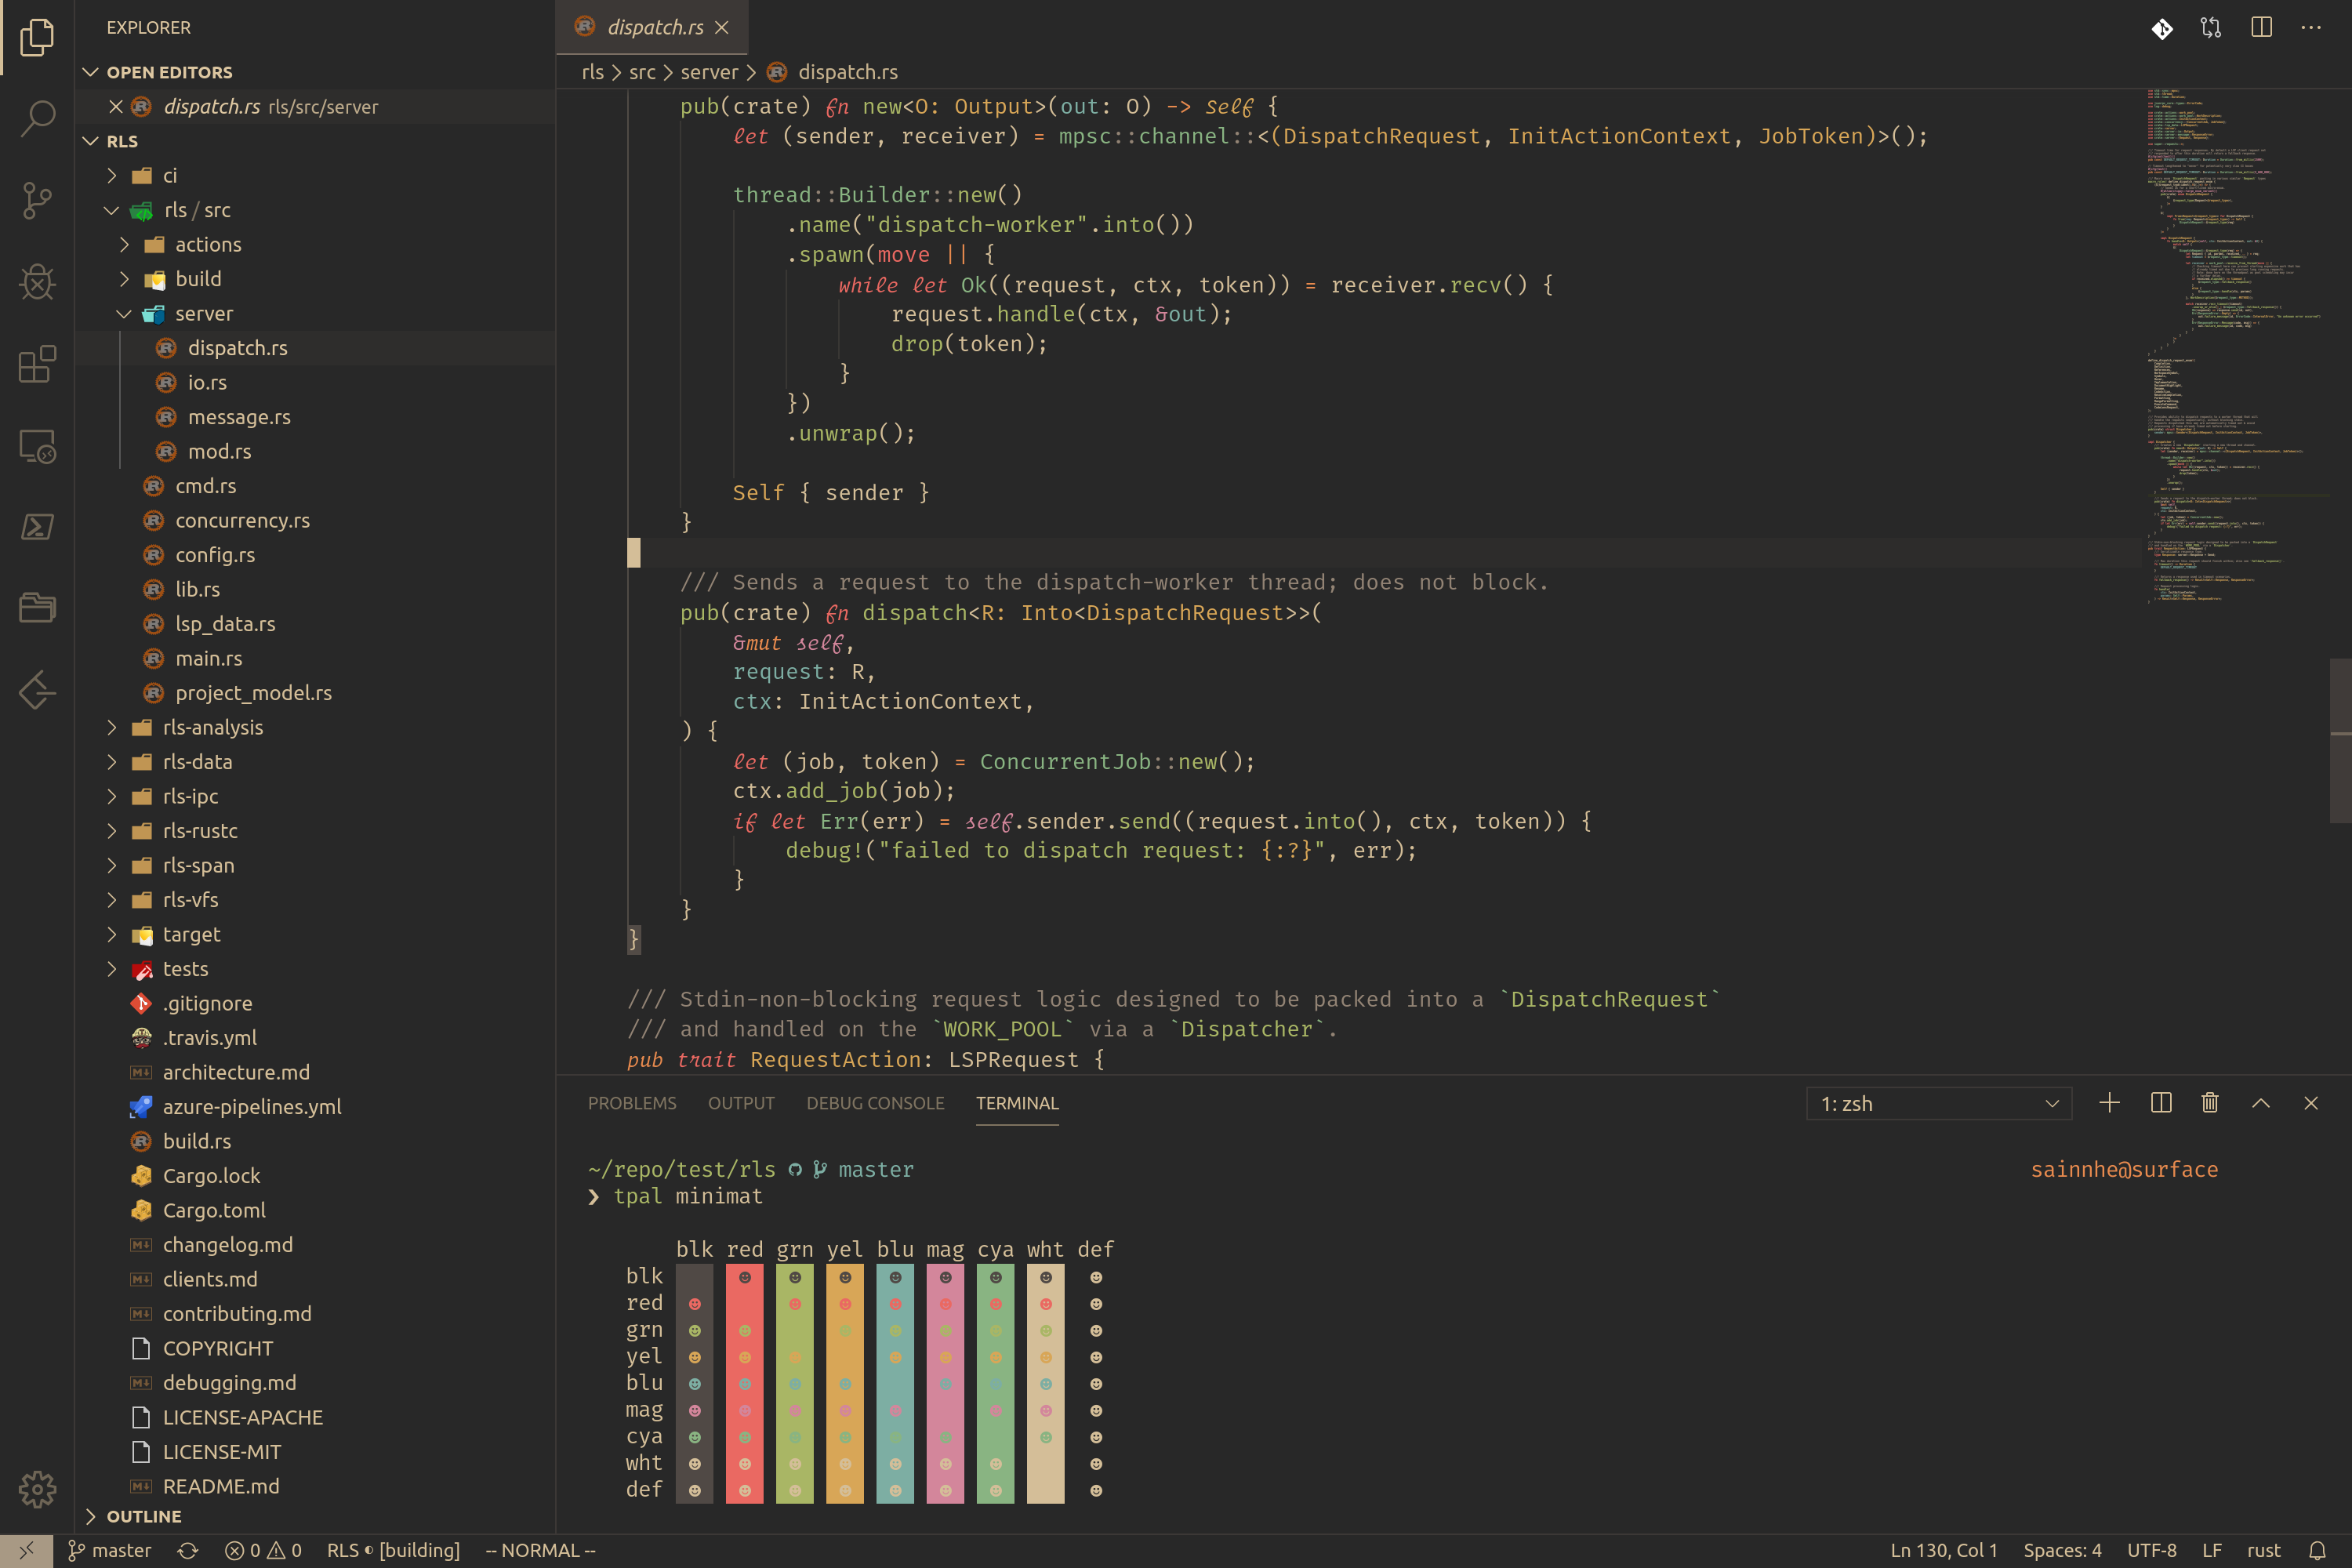Image resolution: width=2352 pixels, height=1568 pixels.
Task: Go to line via Ln 130, Col 1
Action: click(x=1943, y=1550)
